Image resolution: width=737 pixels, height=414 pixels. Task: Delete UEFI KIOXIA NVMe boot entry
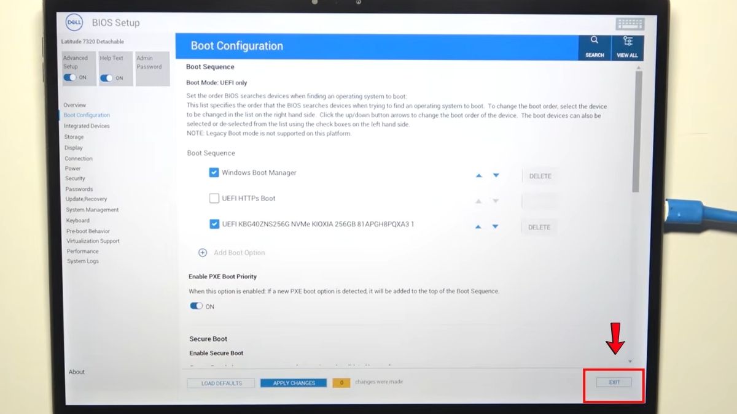pyautogui.click(x=539, y=227)
